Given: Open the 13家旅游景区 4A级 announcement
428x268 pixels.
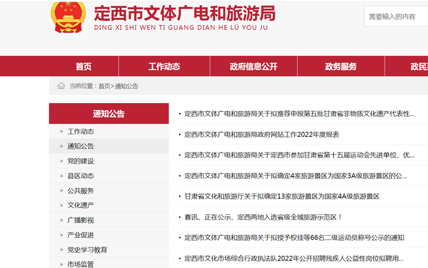Looking at the screenshot, I should (282, 197).
